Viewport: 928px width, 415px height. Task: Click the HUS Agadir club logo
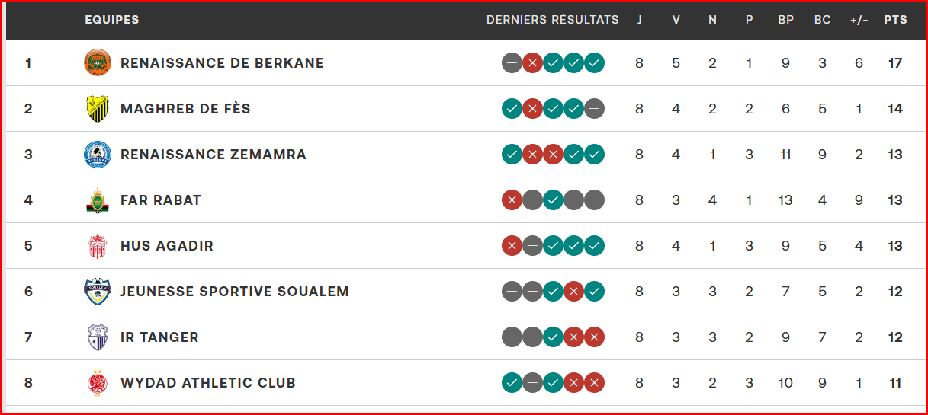click(x=98, y=246)
